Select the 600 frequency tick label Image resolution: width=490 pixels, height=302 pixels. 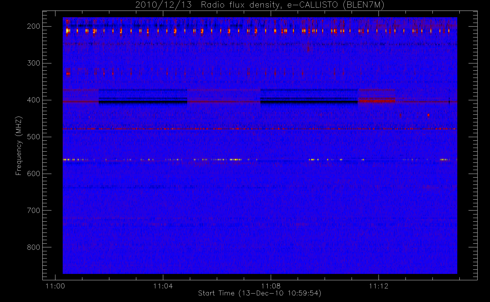point(34,174)
